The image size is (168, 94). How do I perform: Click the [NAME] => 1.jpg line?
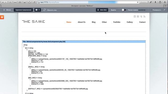[x=34, y=53]
